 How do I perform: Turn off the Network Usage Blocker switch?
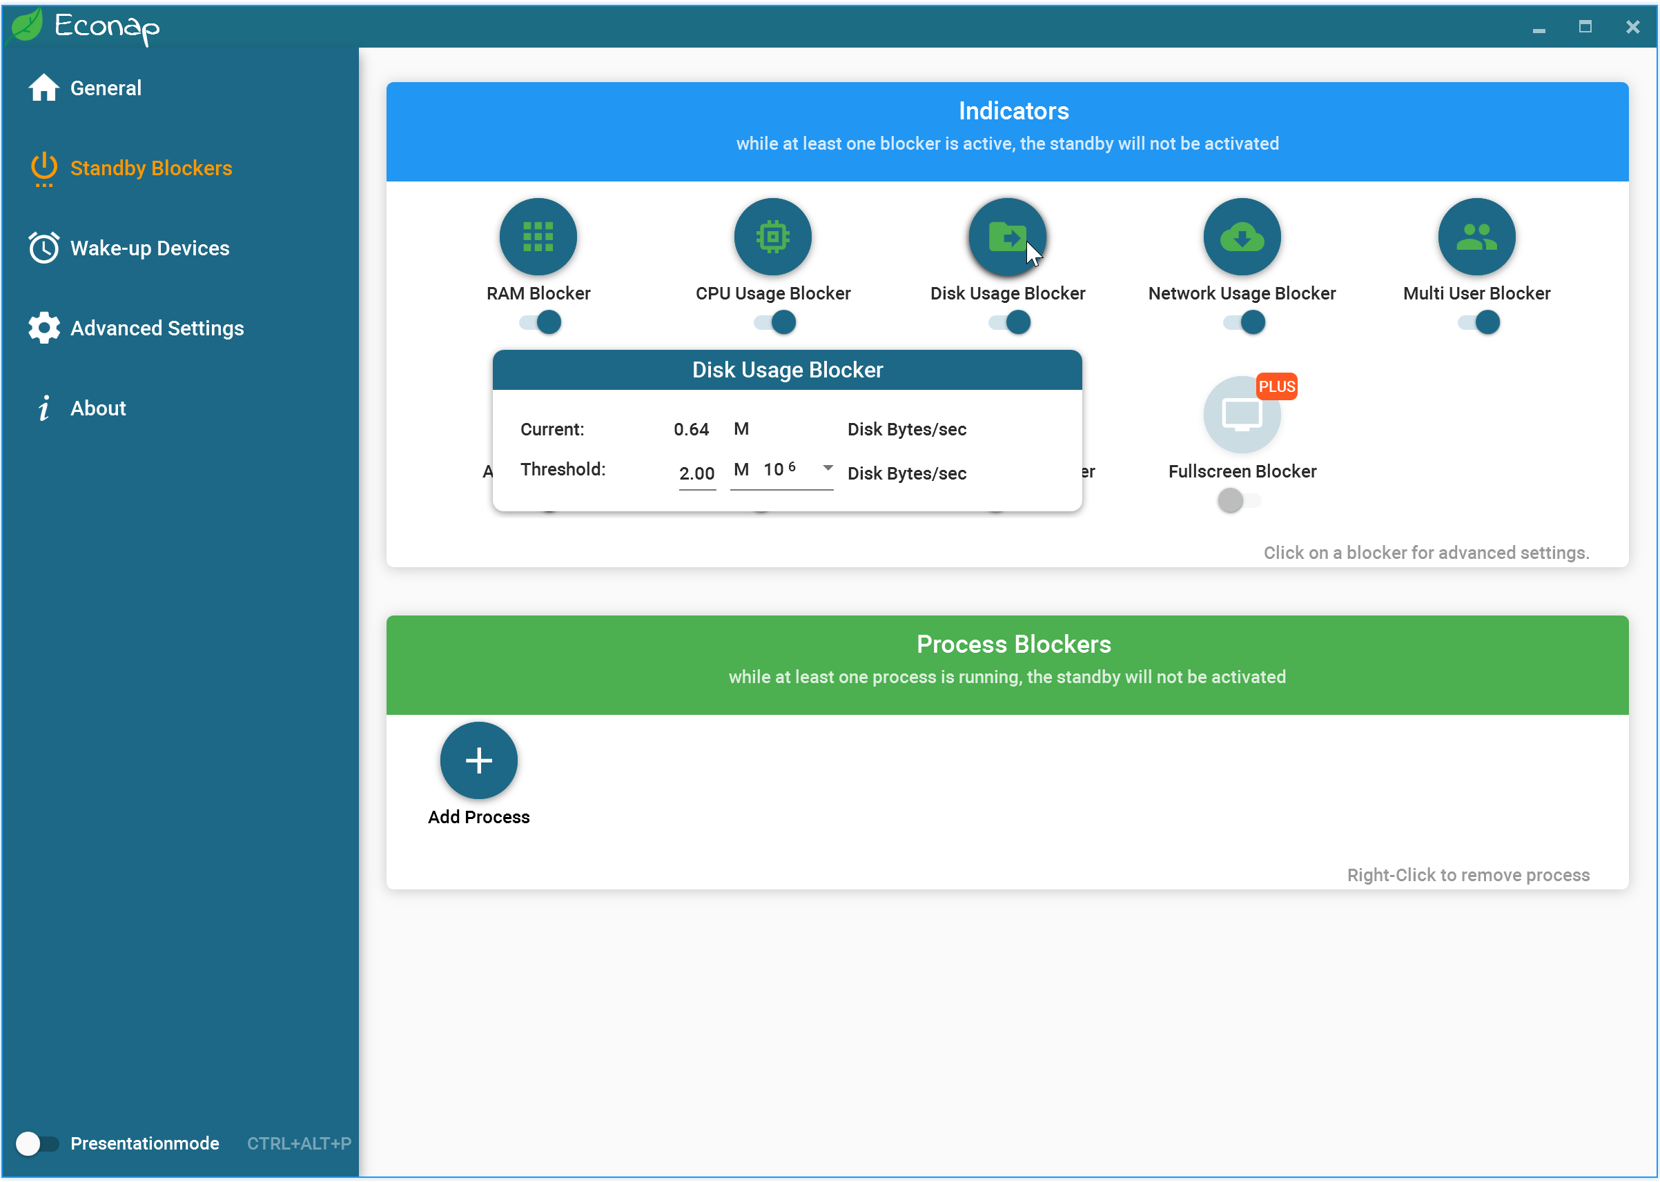click(x=1244, y=322)
